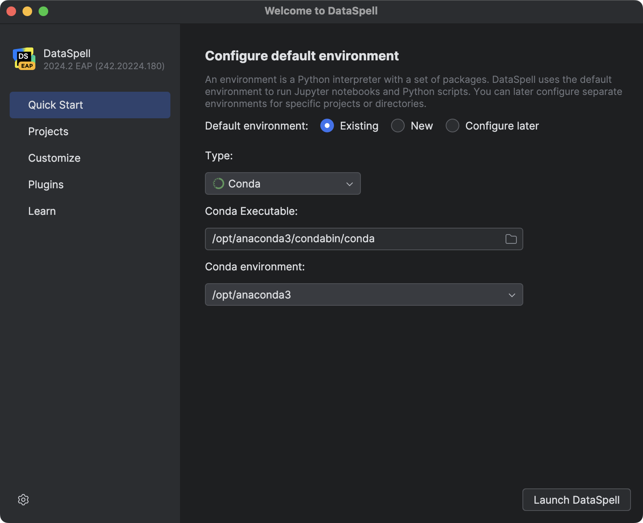Select the Existing environment radio button
643x523 pixels.
coord(327,126)
